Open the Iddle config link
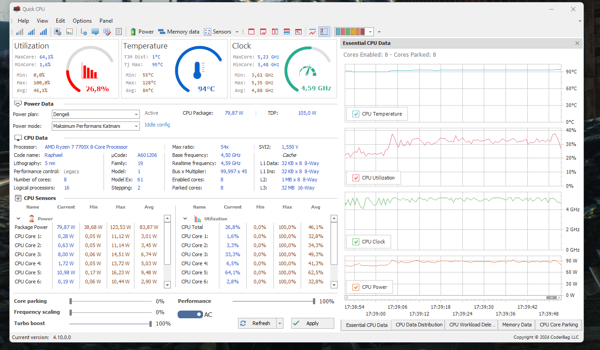This screenshot has height=350, width=600. coord(157,125)
